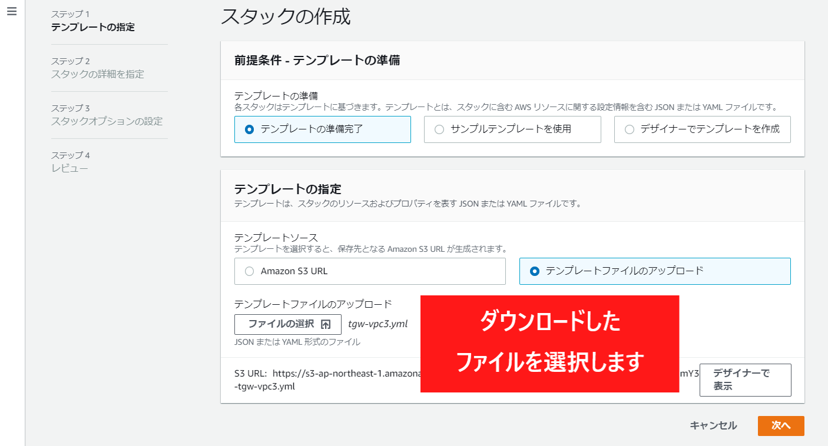Click the 前提条件 - テンプレートの準備 section header
828x446 pixels.
pyautogui.click(x=317, y=60)
